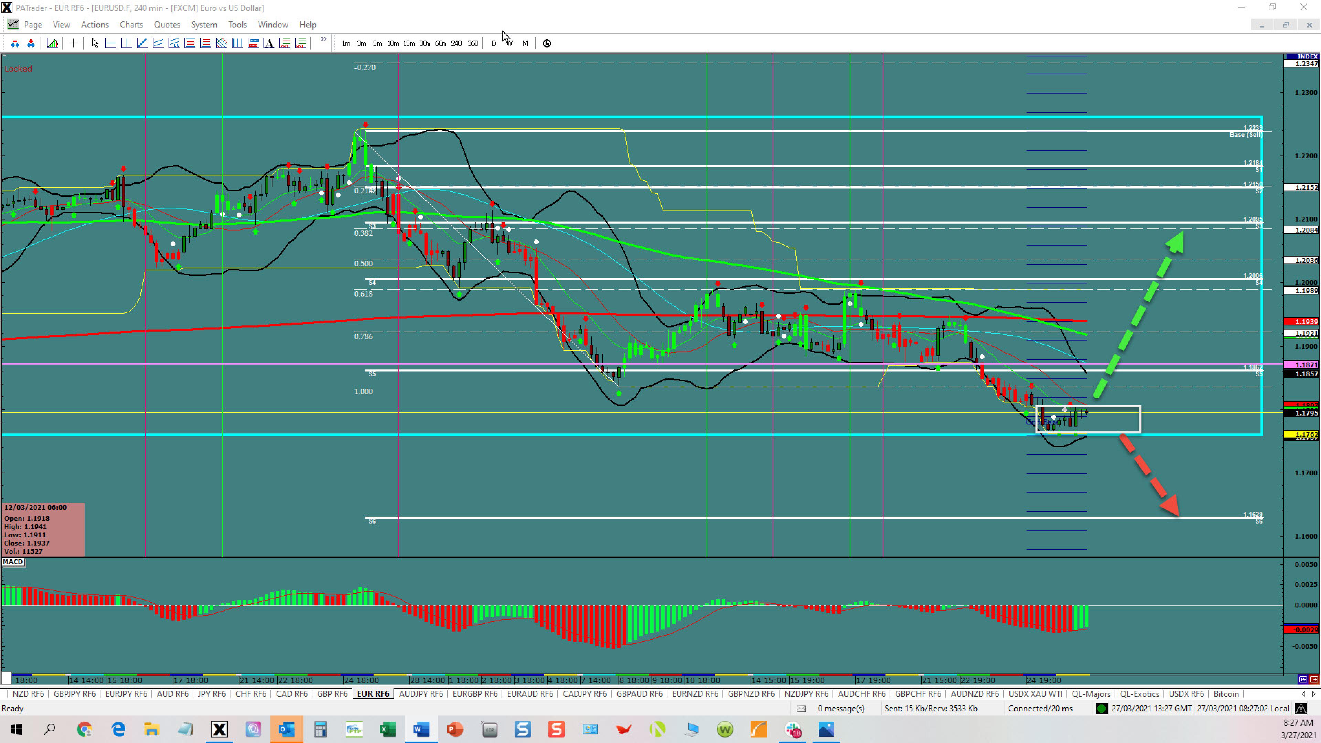The width and height of the screenshot is (1321, 743).
Task: Switch to the EURGBP RF6 chart tab
Action: tap(475, 694)
